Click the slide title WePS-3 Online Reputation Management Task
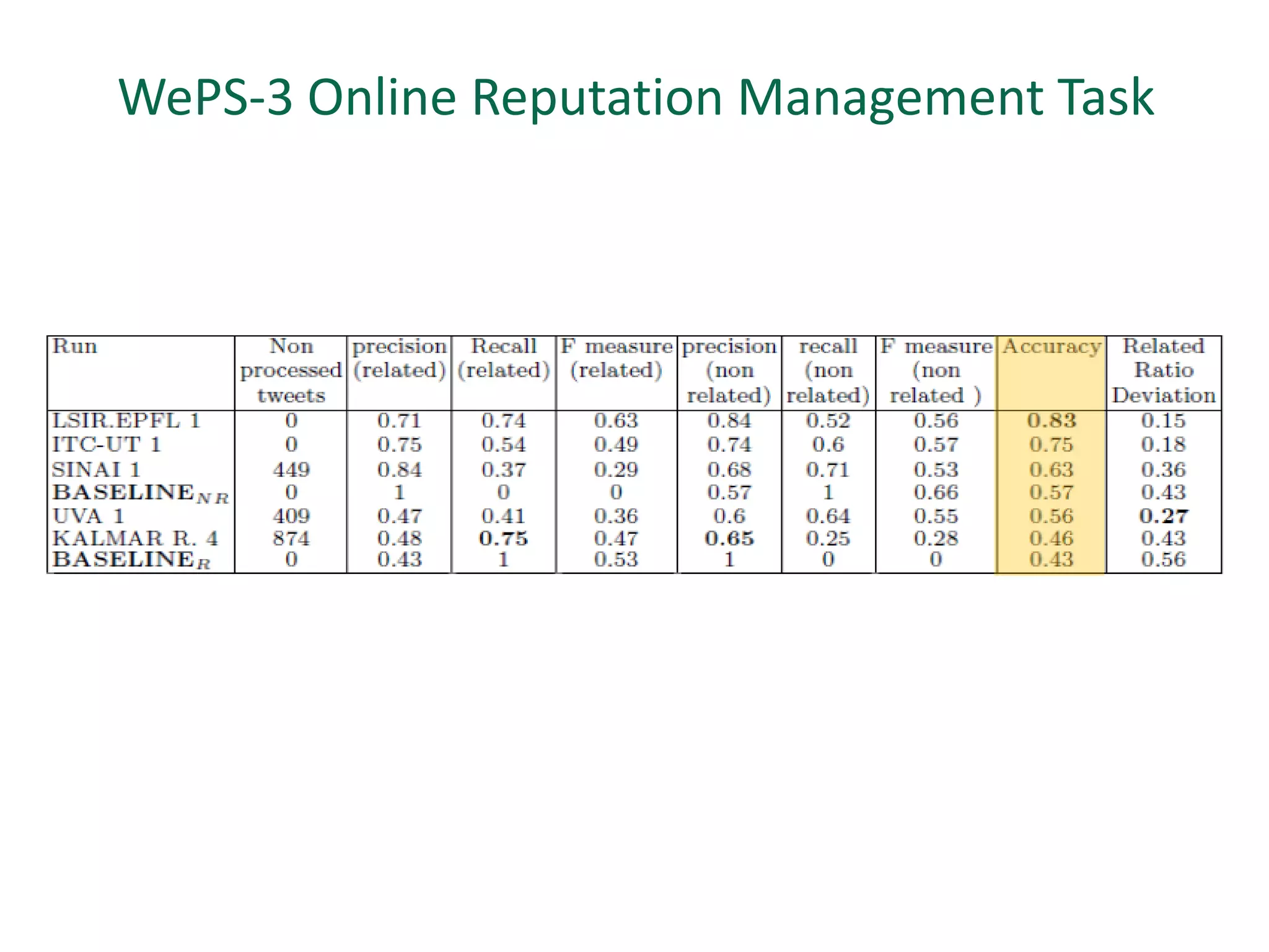Viewport: 1269px width, 952px height. click(636, 97)
